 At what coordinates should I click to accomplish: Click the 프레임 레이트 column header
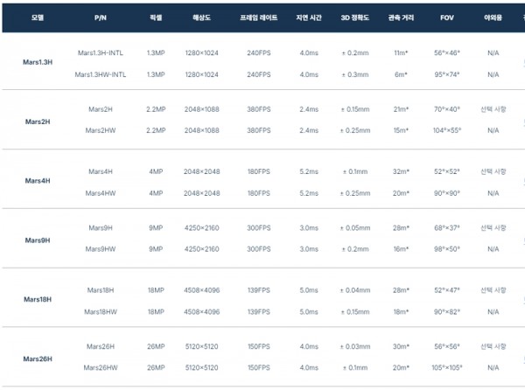tap(258, 17)
